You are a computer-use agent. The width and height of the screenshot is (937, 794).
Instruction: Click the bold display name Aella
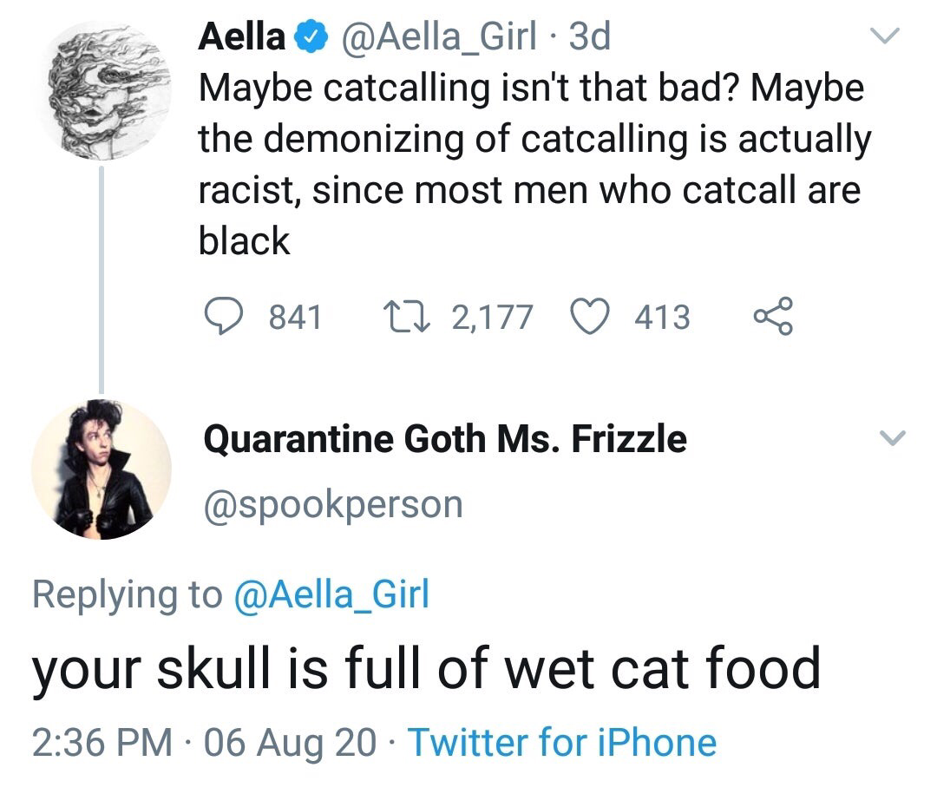pyautogui.click(x=242, y=37)
